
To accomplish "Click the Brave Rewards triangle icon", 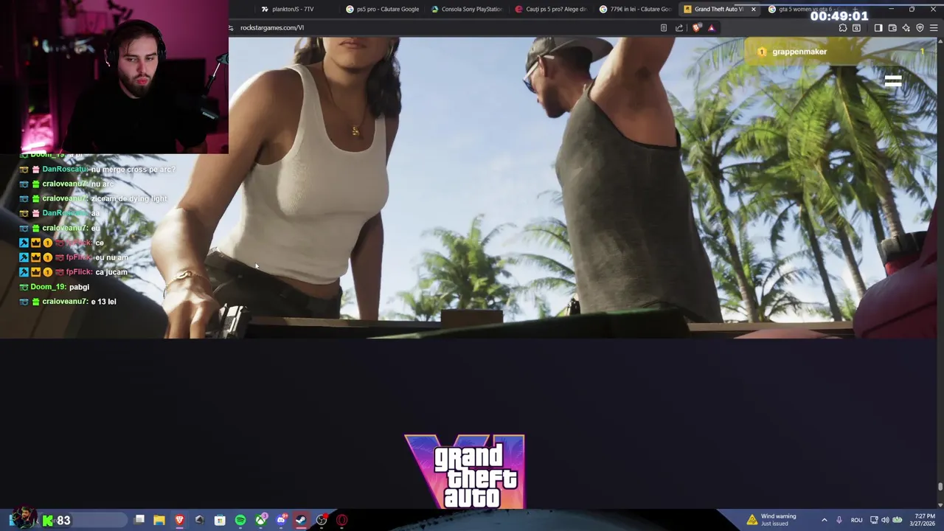I will click(x=712, y=28).
